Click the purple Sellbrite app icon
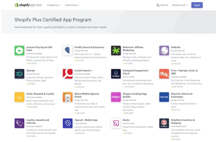Image resolution: width=216 pixels, height=142 pixels. (x=164, y=51)
